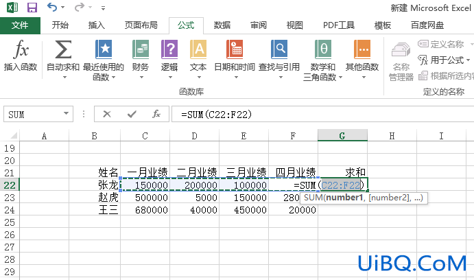Screen dimensions: 474x280
Task: Open the 用于公式 dropdown
Action: (443, 60)
